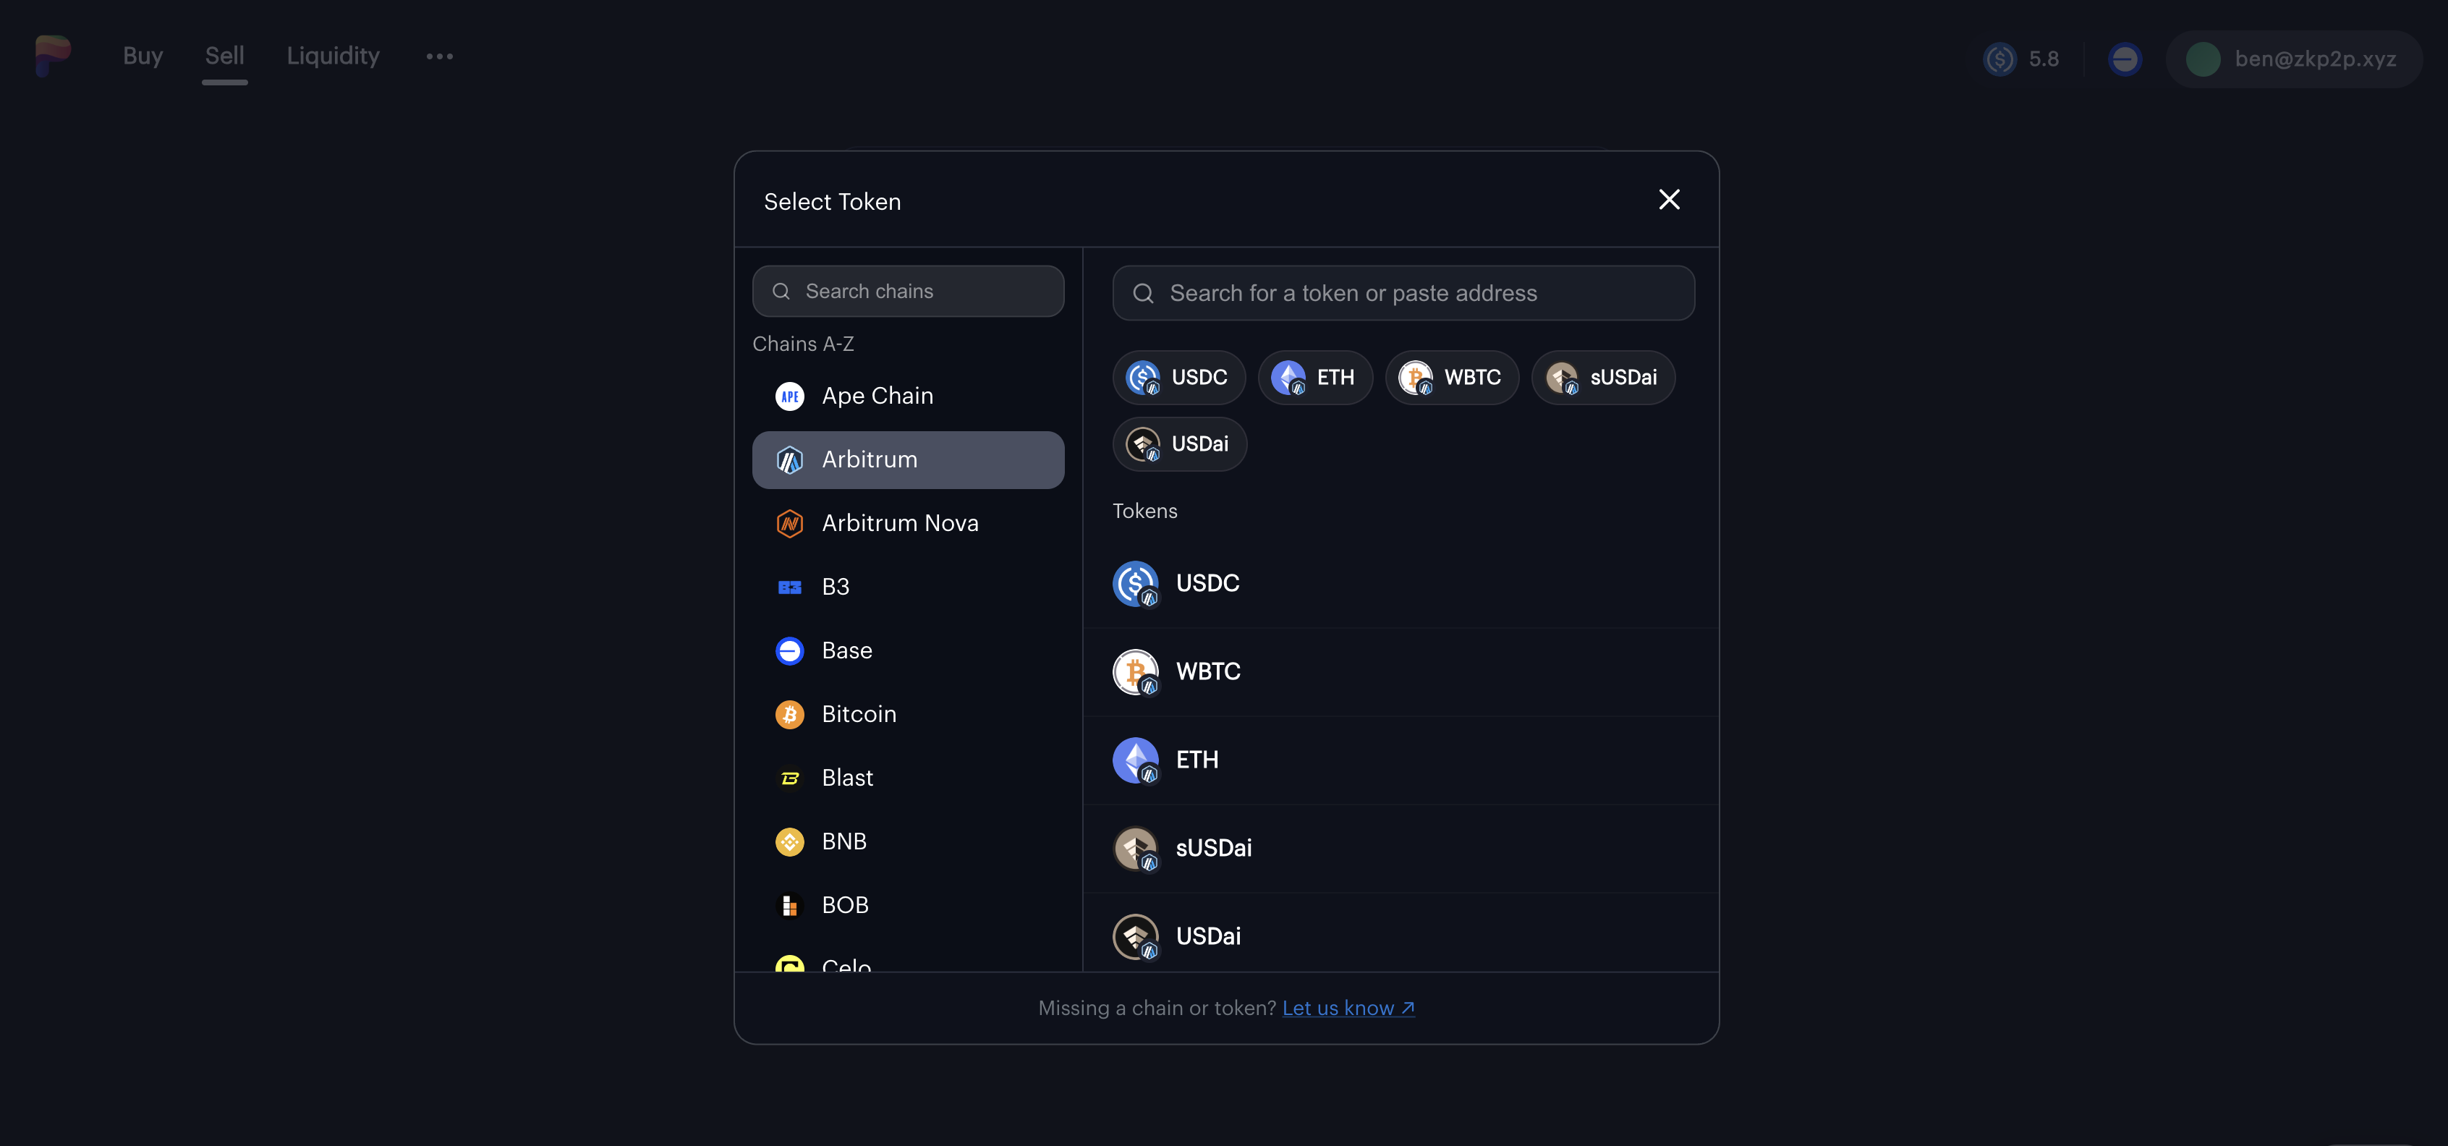2448x1146 pixels.
Task: Click the Arbitrum Nova chain icon
Action: tap(789, 524)
